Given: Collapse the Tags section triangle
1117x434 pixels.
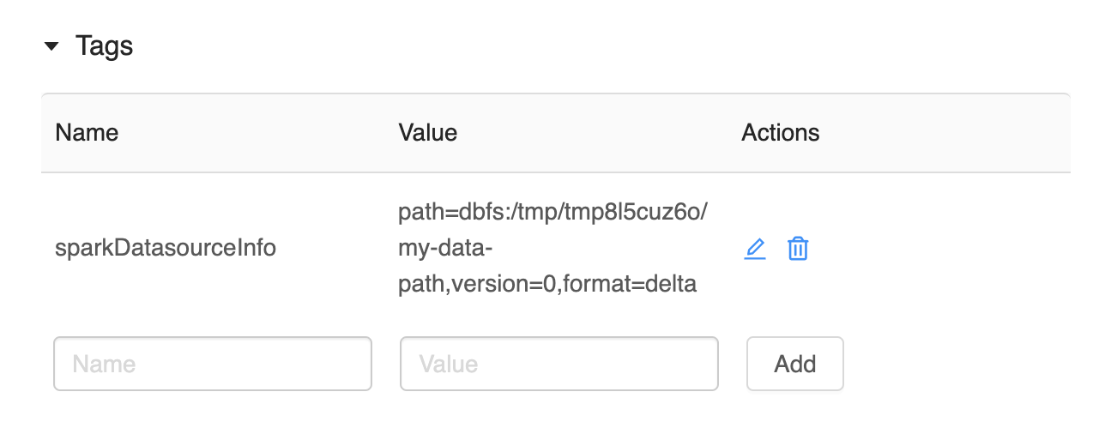Looking at the screenshot, I should [52, 46].
